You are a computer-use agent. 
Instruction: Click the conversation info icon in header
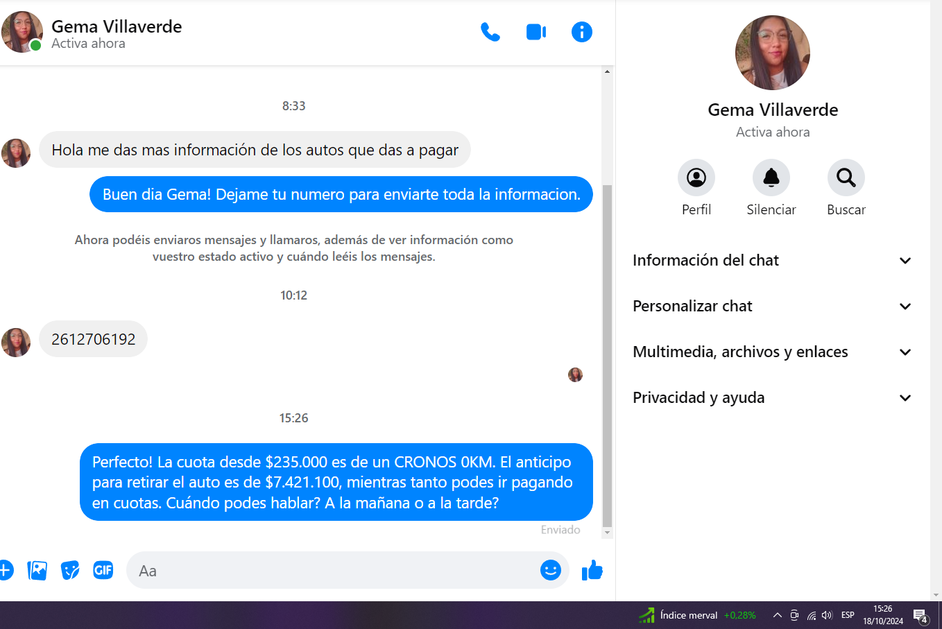coord(581,32)
